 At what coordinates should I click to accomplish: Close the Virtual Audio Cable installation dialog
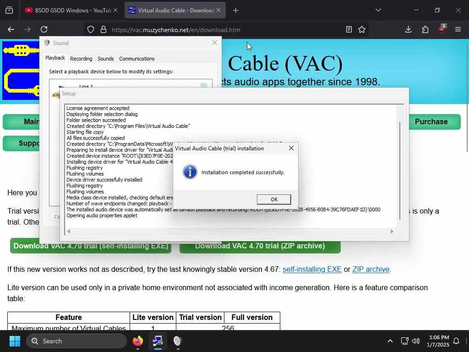(291, 148)
